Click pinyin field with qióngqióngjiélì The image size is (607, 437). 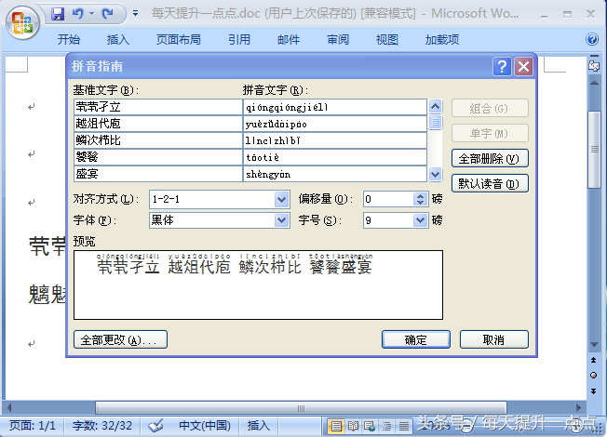[335, 107]
